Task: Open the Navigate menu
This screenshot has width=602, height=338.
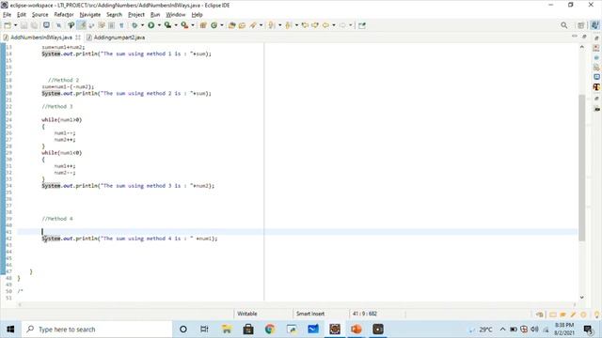Action: coord(90,15)
